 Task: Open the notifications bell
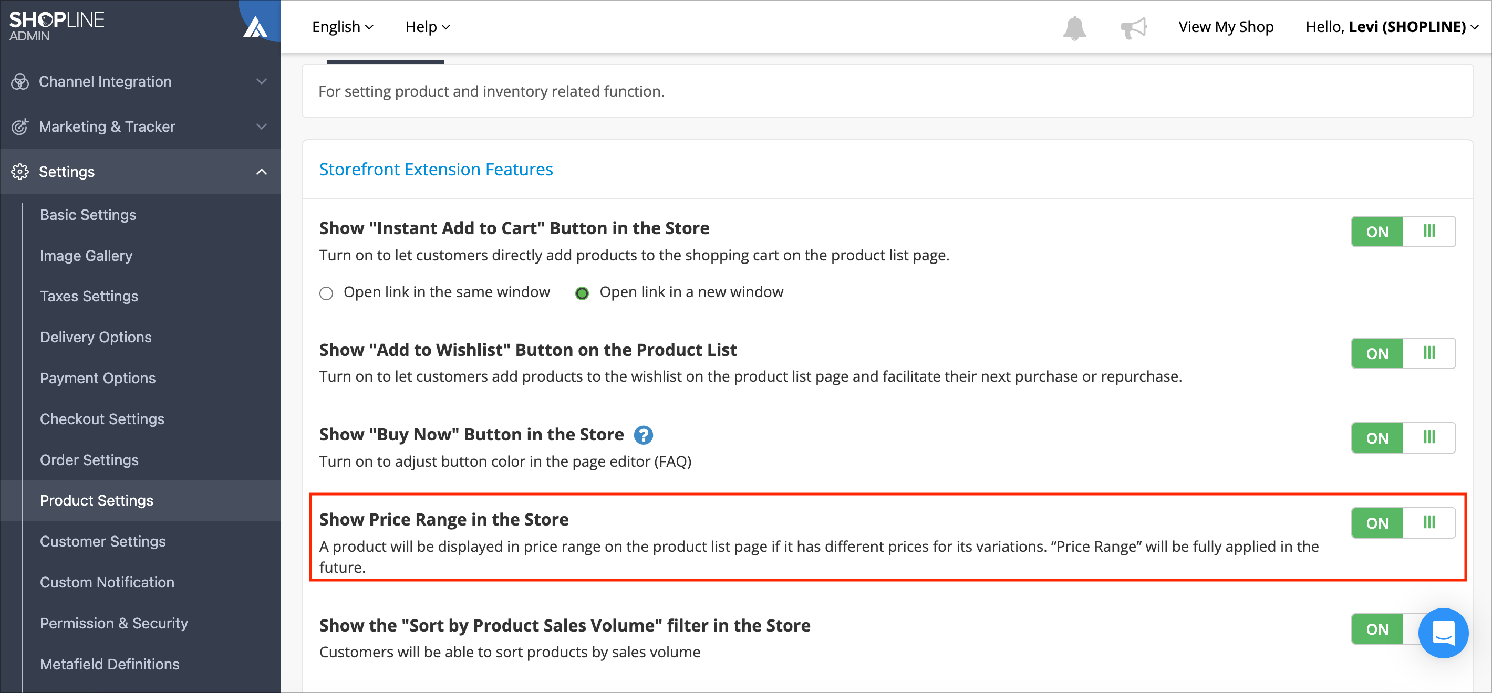(x=1074, y=27)
